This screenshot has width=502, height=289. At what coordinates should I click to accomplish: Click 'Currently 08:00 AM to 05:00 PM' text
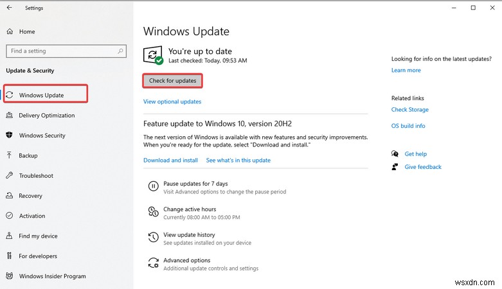point(202,217)
